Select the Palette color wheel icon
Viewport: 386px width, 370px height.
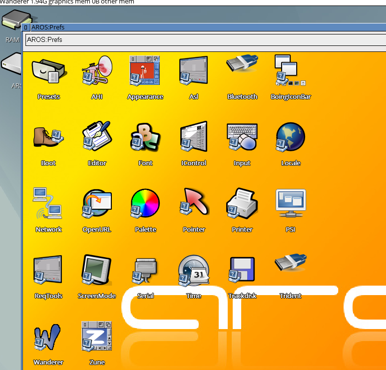coord(145,203)
